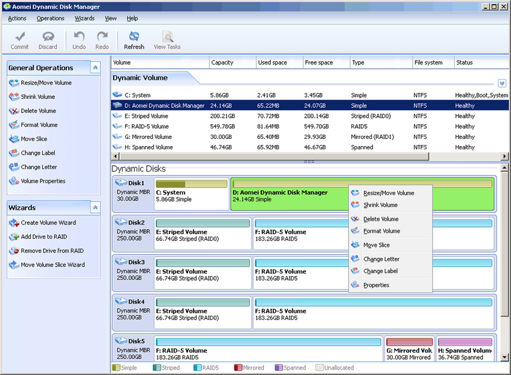The width and height of the screenshot is (511, 375).
Task: Choose Resize/Move Volume in context menu
Action: (x=390, y=193)
